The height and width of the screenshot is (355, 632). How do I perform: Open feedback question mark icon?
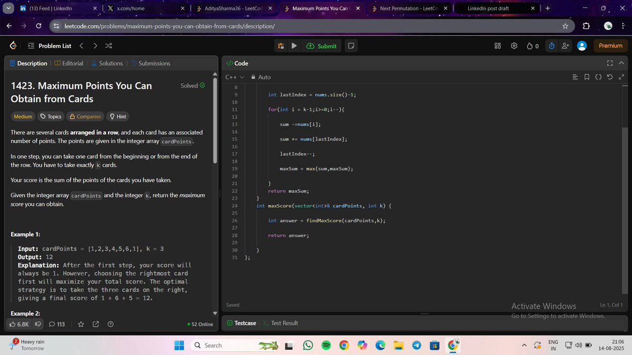(111, 324)
